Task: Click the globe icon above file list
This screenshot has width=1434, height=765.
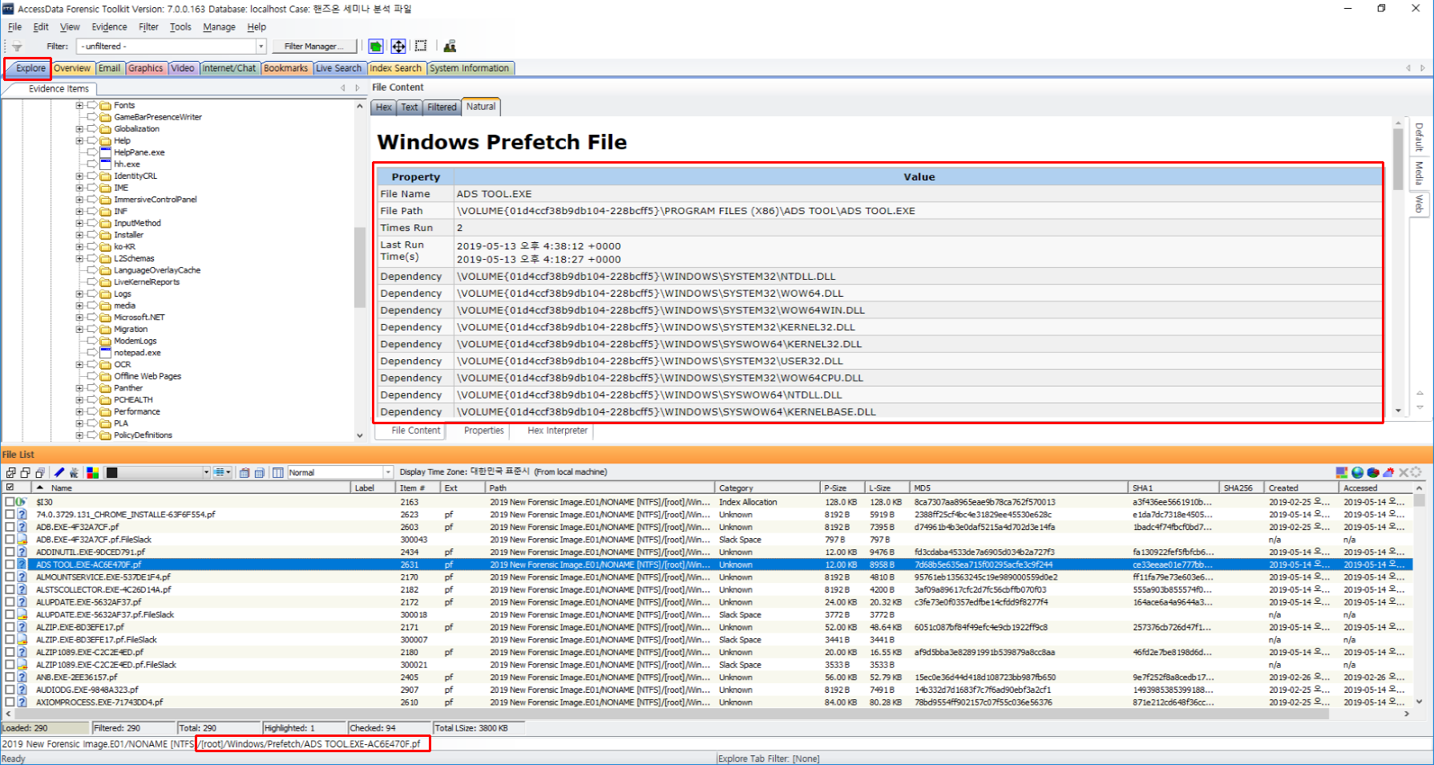Action: pyautogui.click(x=1357, y=472)
